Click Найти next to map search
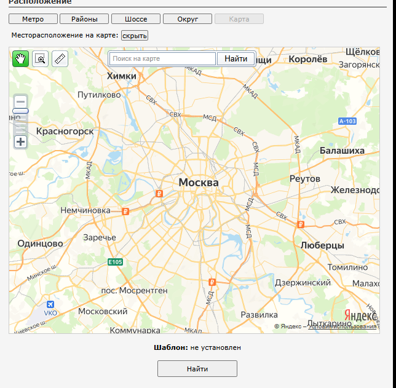 click(x=236, y=58)
